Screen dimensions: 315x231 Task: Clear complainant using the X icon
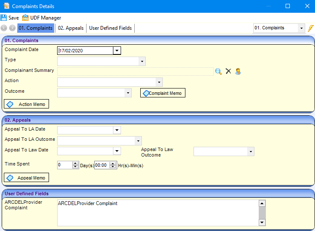click(228, 71)
